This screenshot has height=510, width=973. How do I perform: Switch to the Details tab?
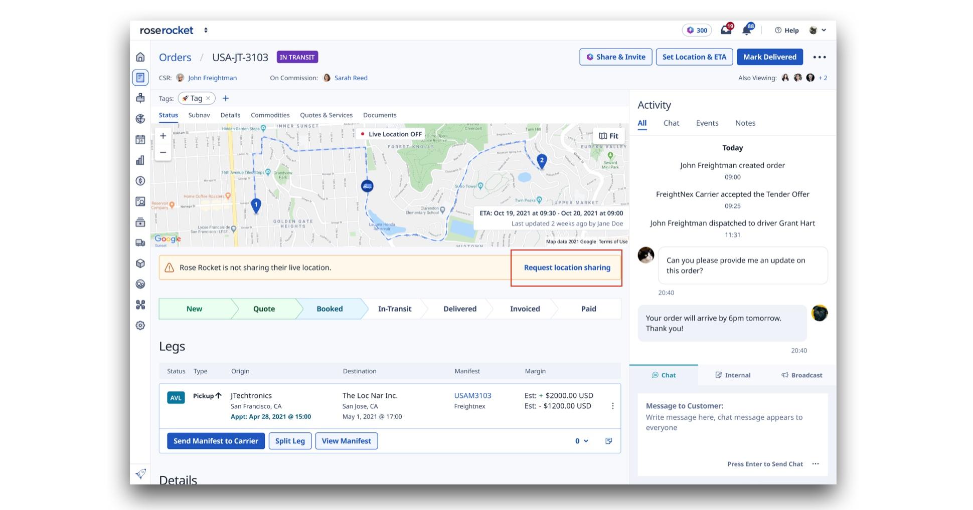pyautogui.click(x=230, y=115)
